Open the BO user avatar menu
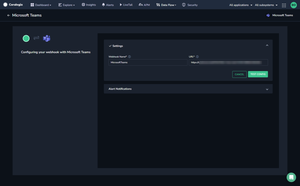This screenshot has width=300, height=186. [x=294, y=5]
